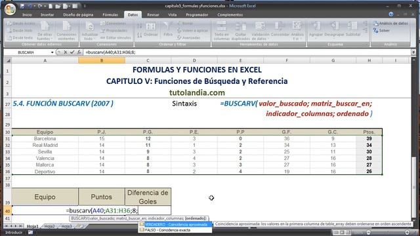The height and width of the screenshot is (236, 420).
Task: Select the Revisar ribbon tab
Action: point(153,14)
